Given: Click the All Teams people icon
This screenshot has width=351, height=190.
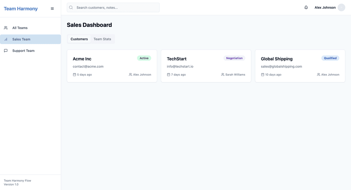Looking at the screenshot, I should coord(6,28).
